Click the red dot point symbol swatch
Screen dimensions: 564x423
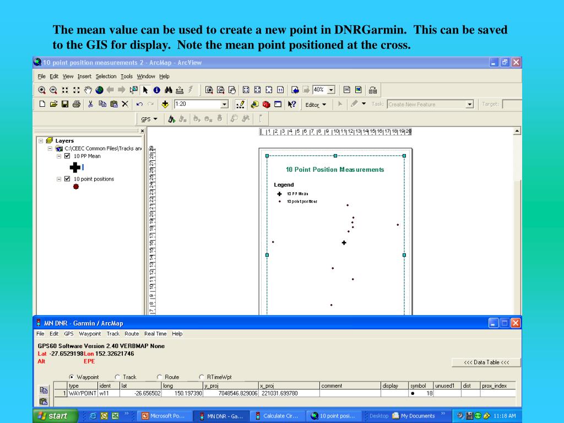click(x=76, y=187)
